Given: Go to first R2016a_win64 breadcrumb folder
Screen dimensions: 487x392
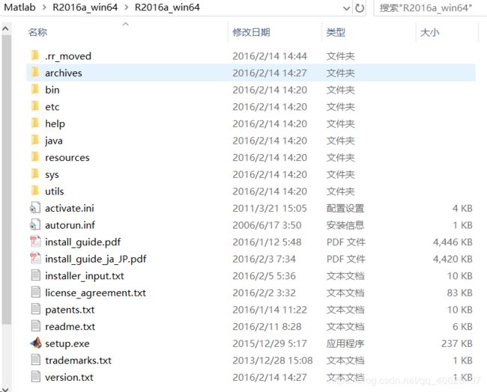Looking at the screenshot, I should pos(85,7).
